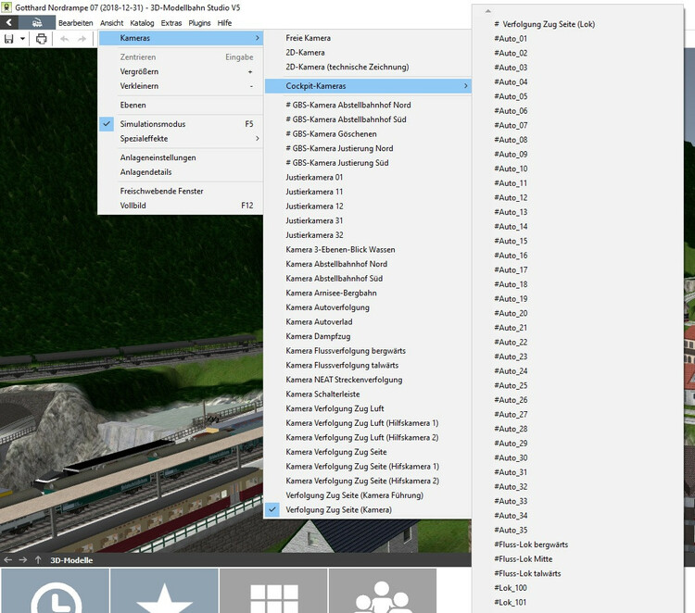
Task: Open the grid categories tile
Action: tap(273, 593)
